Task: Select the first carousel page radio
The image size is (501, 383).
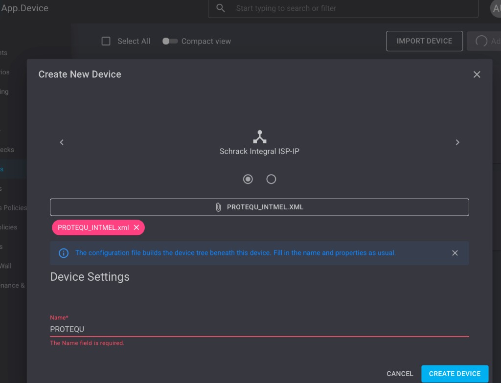Action: [x=248, y=179]
